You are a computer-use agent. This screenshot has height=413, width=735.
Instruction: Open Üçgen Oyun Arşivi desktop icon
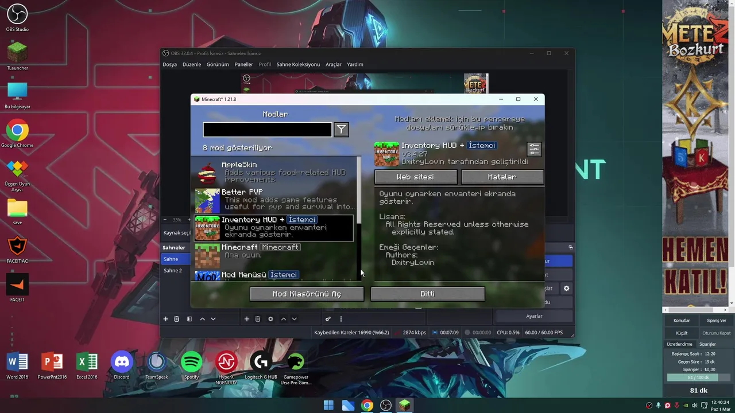(17, 175)
